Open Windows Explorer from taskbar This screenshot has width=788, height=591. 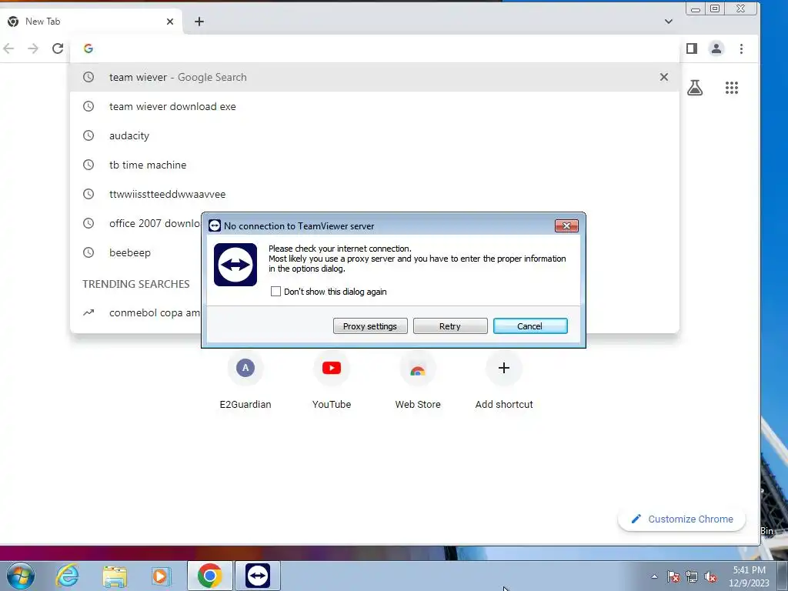(115, 576)
